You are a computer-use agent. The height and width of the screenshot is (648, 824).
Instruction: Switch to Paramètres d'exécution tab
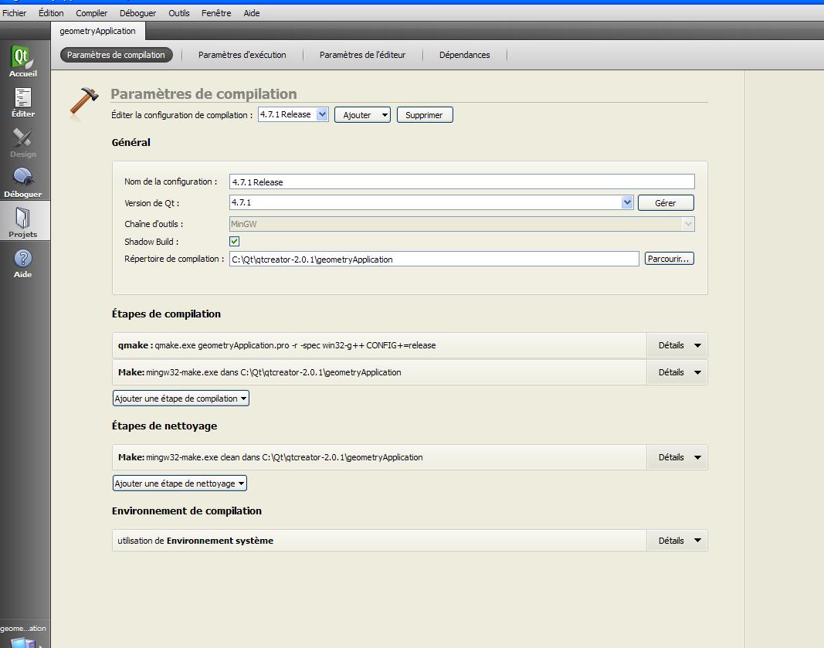click(x=242, y=55)
